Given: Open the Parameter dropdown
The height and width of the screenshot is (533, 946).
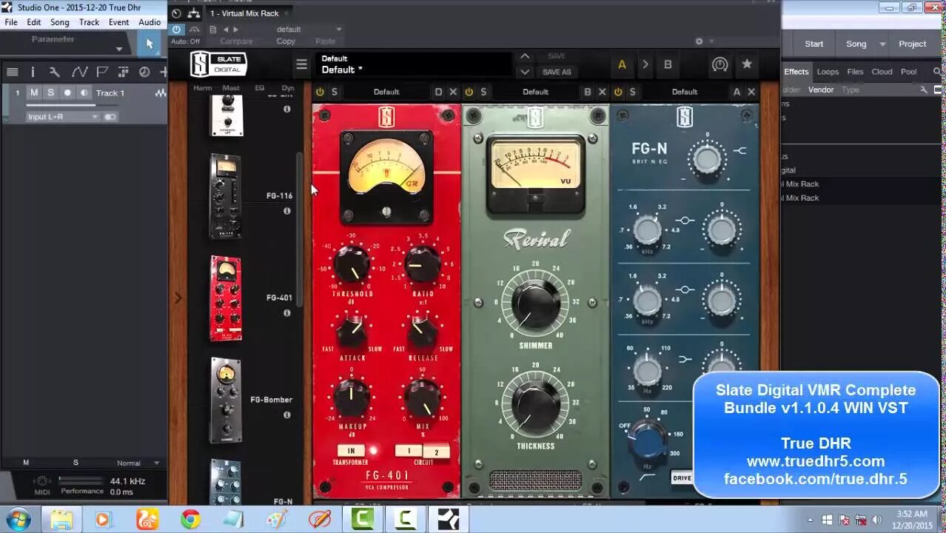Looking at the screenshot, I should pyautogui.click(x=118, y=49).
